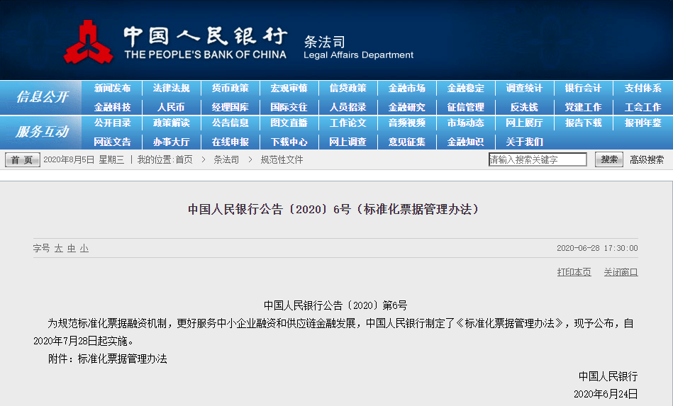Viewport: 673px width, 406px height.
Task: Open the 高级搜索 advanced search link
Action: pyautogui.click(x=647, y=160)
